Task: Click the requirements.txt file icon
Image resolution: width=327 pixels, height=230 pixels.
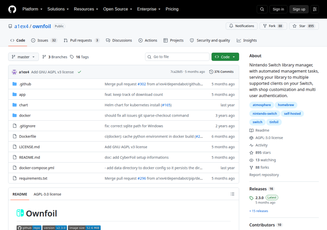Action: pyautogui.click(x=14, y=178)
